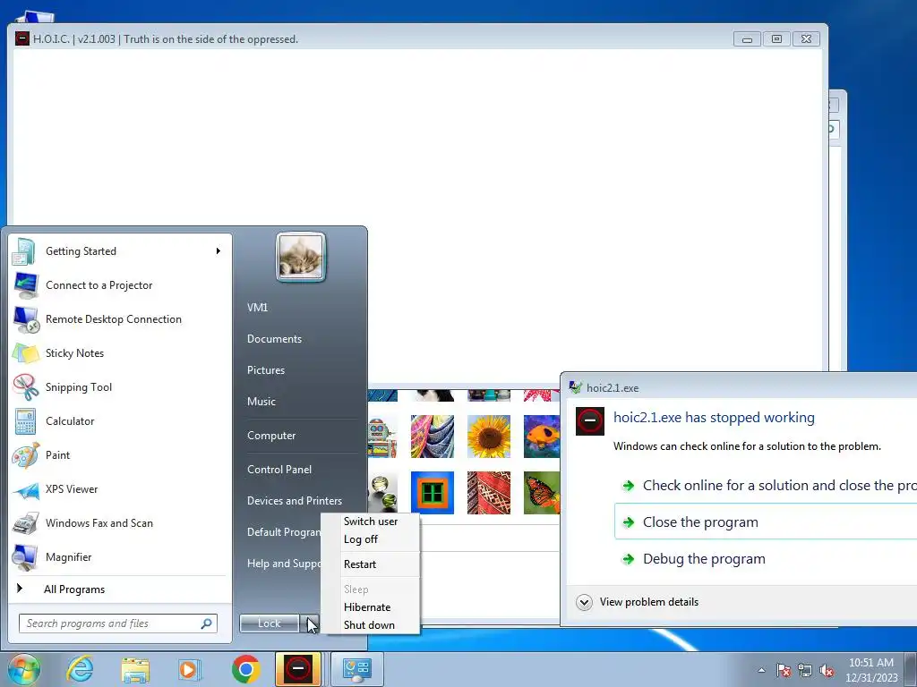The height and width of the screenshot is (687, 917).
Task: Toggle the shutdown options arrow next to Lock
Action: pos(311,623)
